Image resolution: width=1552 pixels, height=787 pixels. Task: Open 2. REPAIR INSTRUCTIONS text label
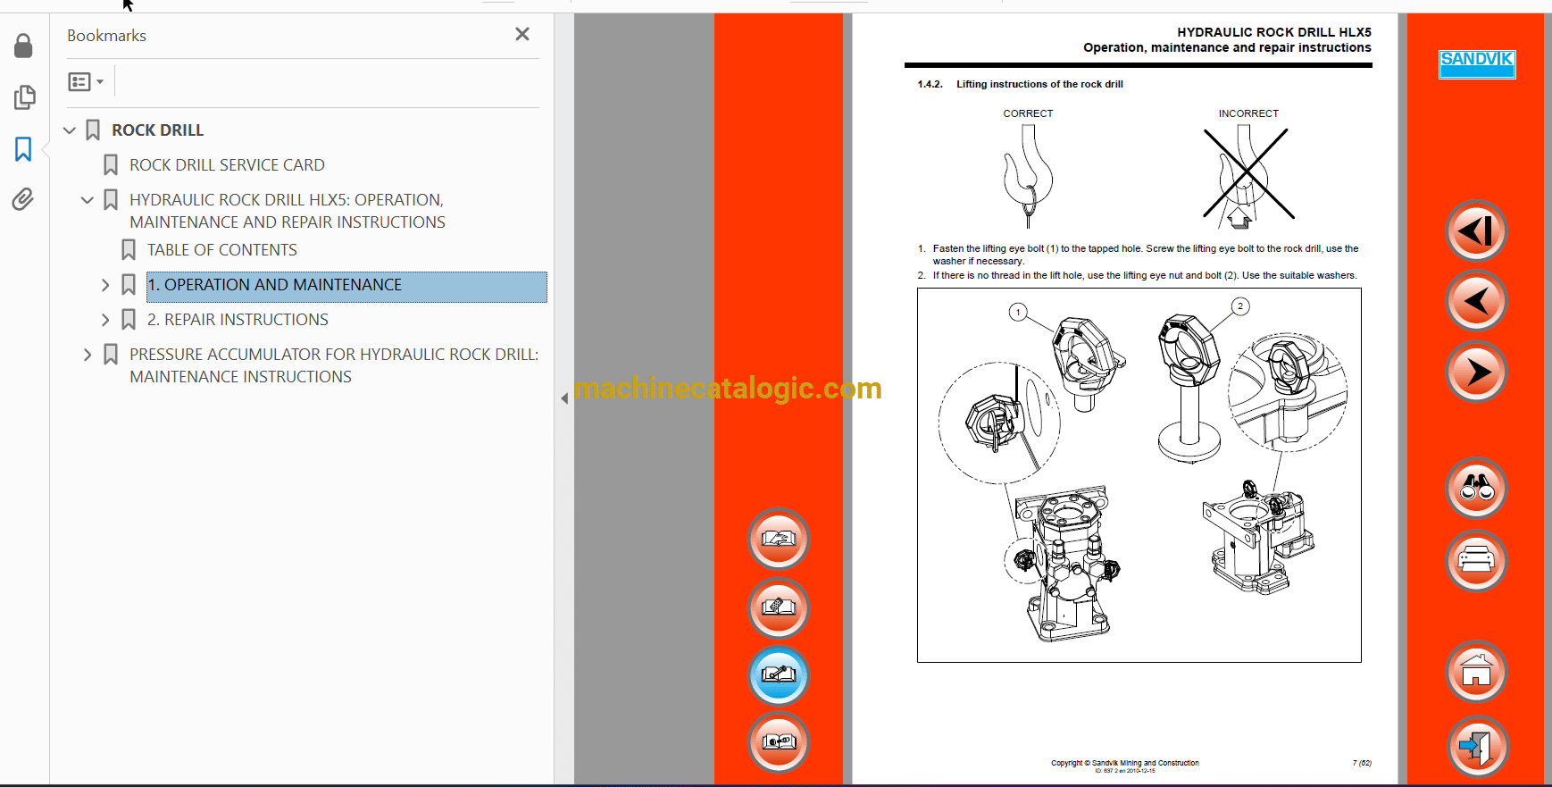238,320
